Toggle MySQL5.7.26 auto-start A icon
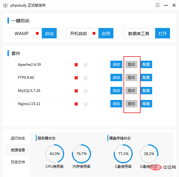Viewport: 179px width, 177px height. coord(86,91)
